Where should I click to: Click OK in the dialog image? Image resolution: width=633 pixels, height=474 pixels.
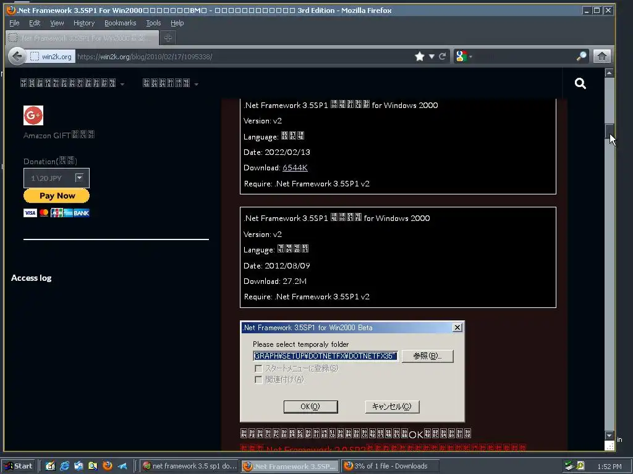click(x=310, y=407)
